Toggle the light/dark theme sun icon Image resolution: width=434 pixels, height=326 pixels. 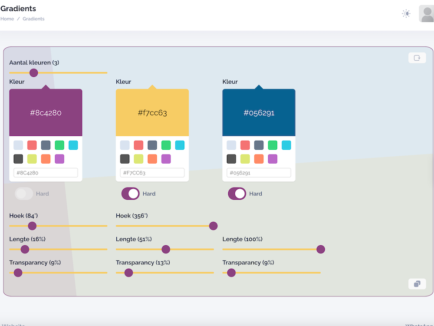pos(406,13)
